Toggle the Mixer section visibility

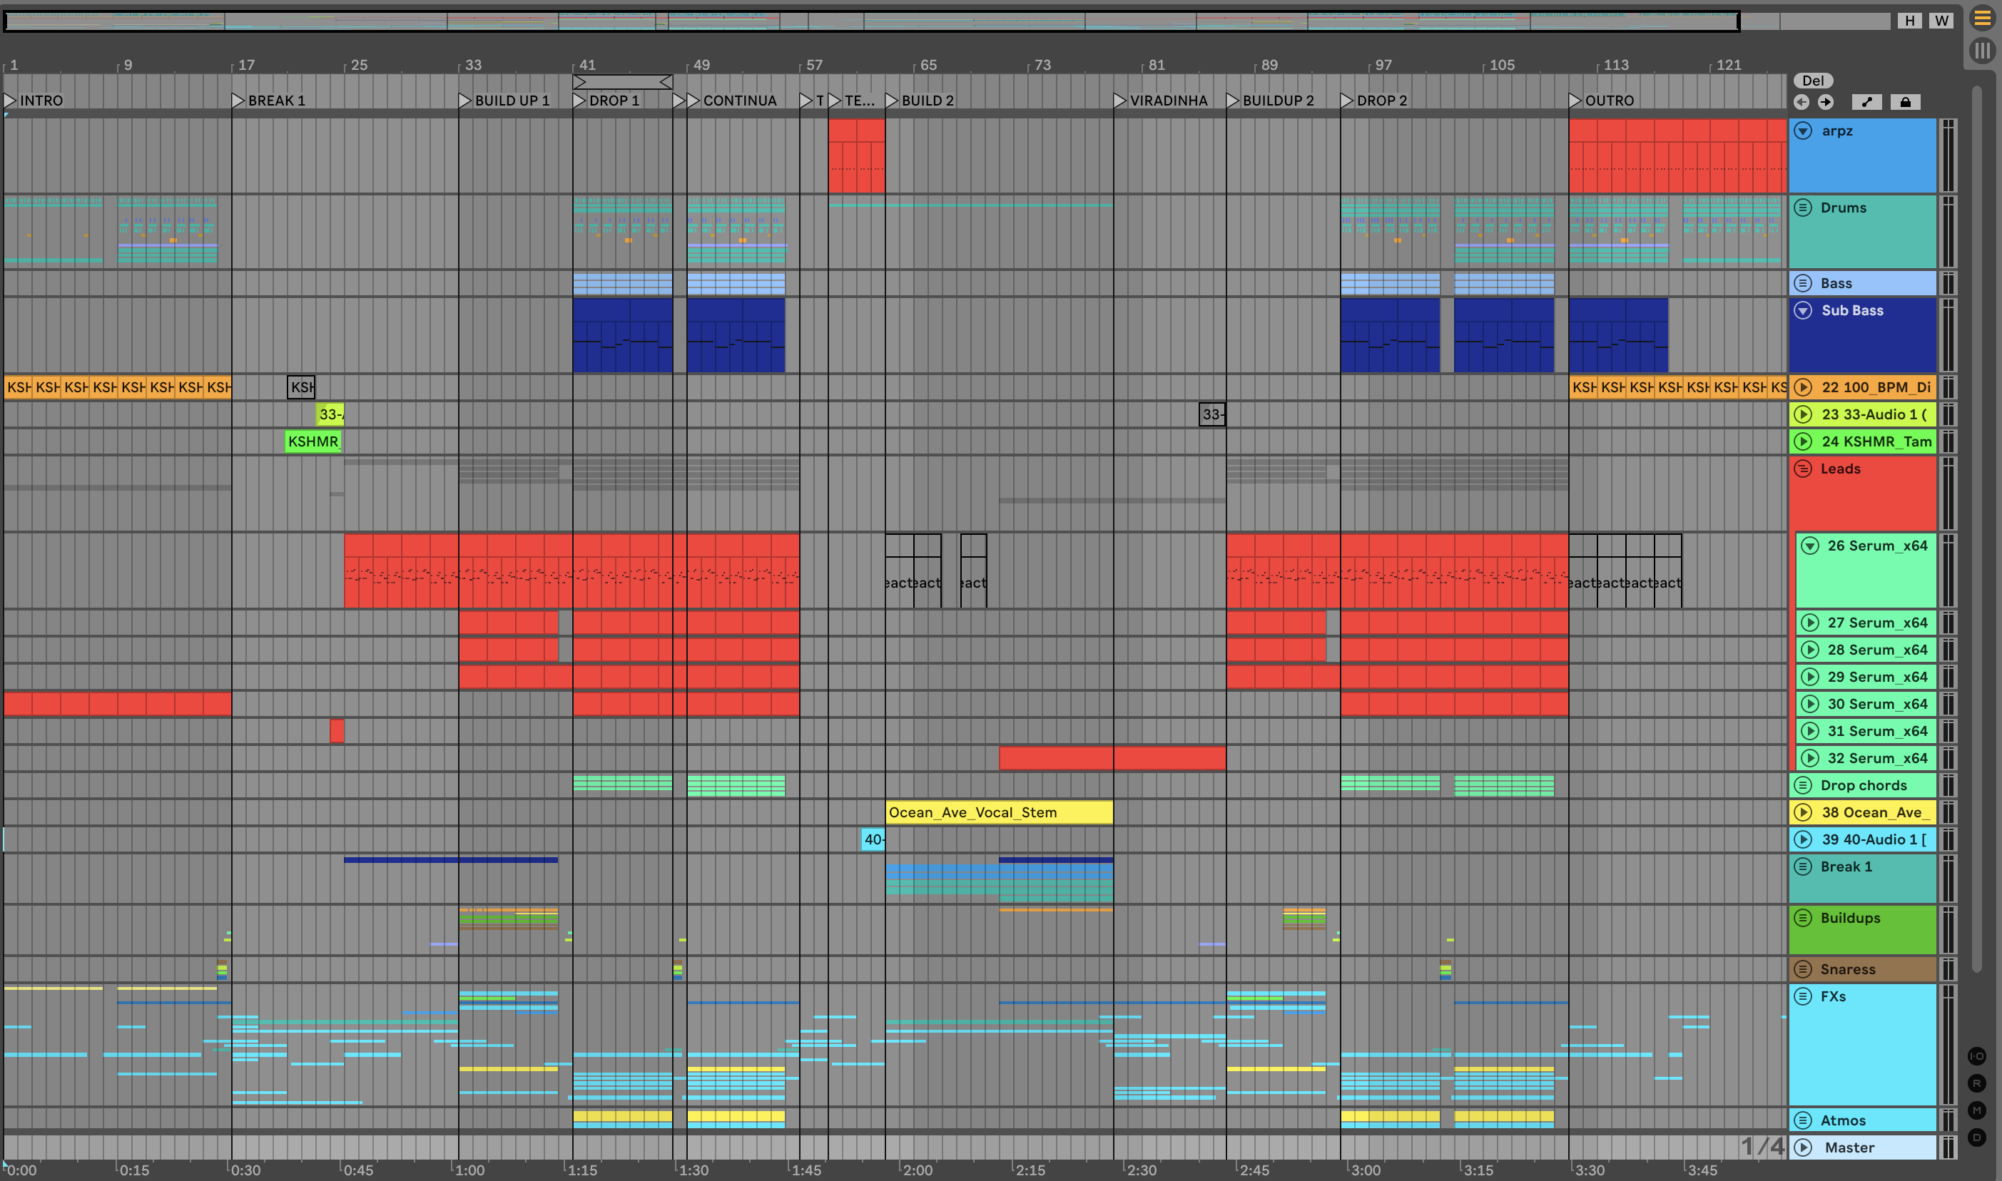pos(1976,1110)
